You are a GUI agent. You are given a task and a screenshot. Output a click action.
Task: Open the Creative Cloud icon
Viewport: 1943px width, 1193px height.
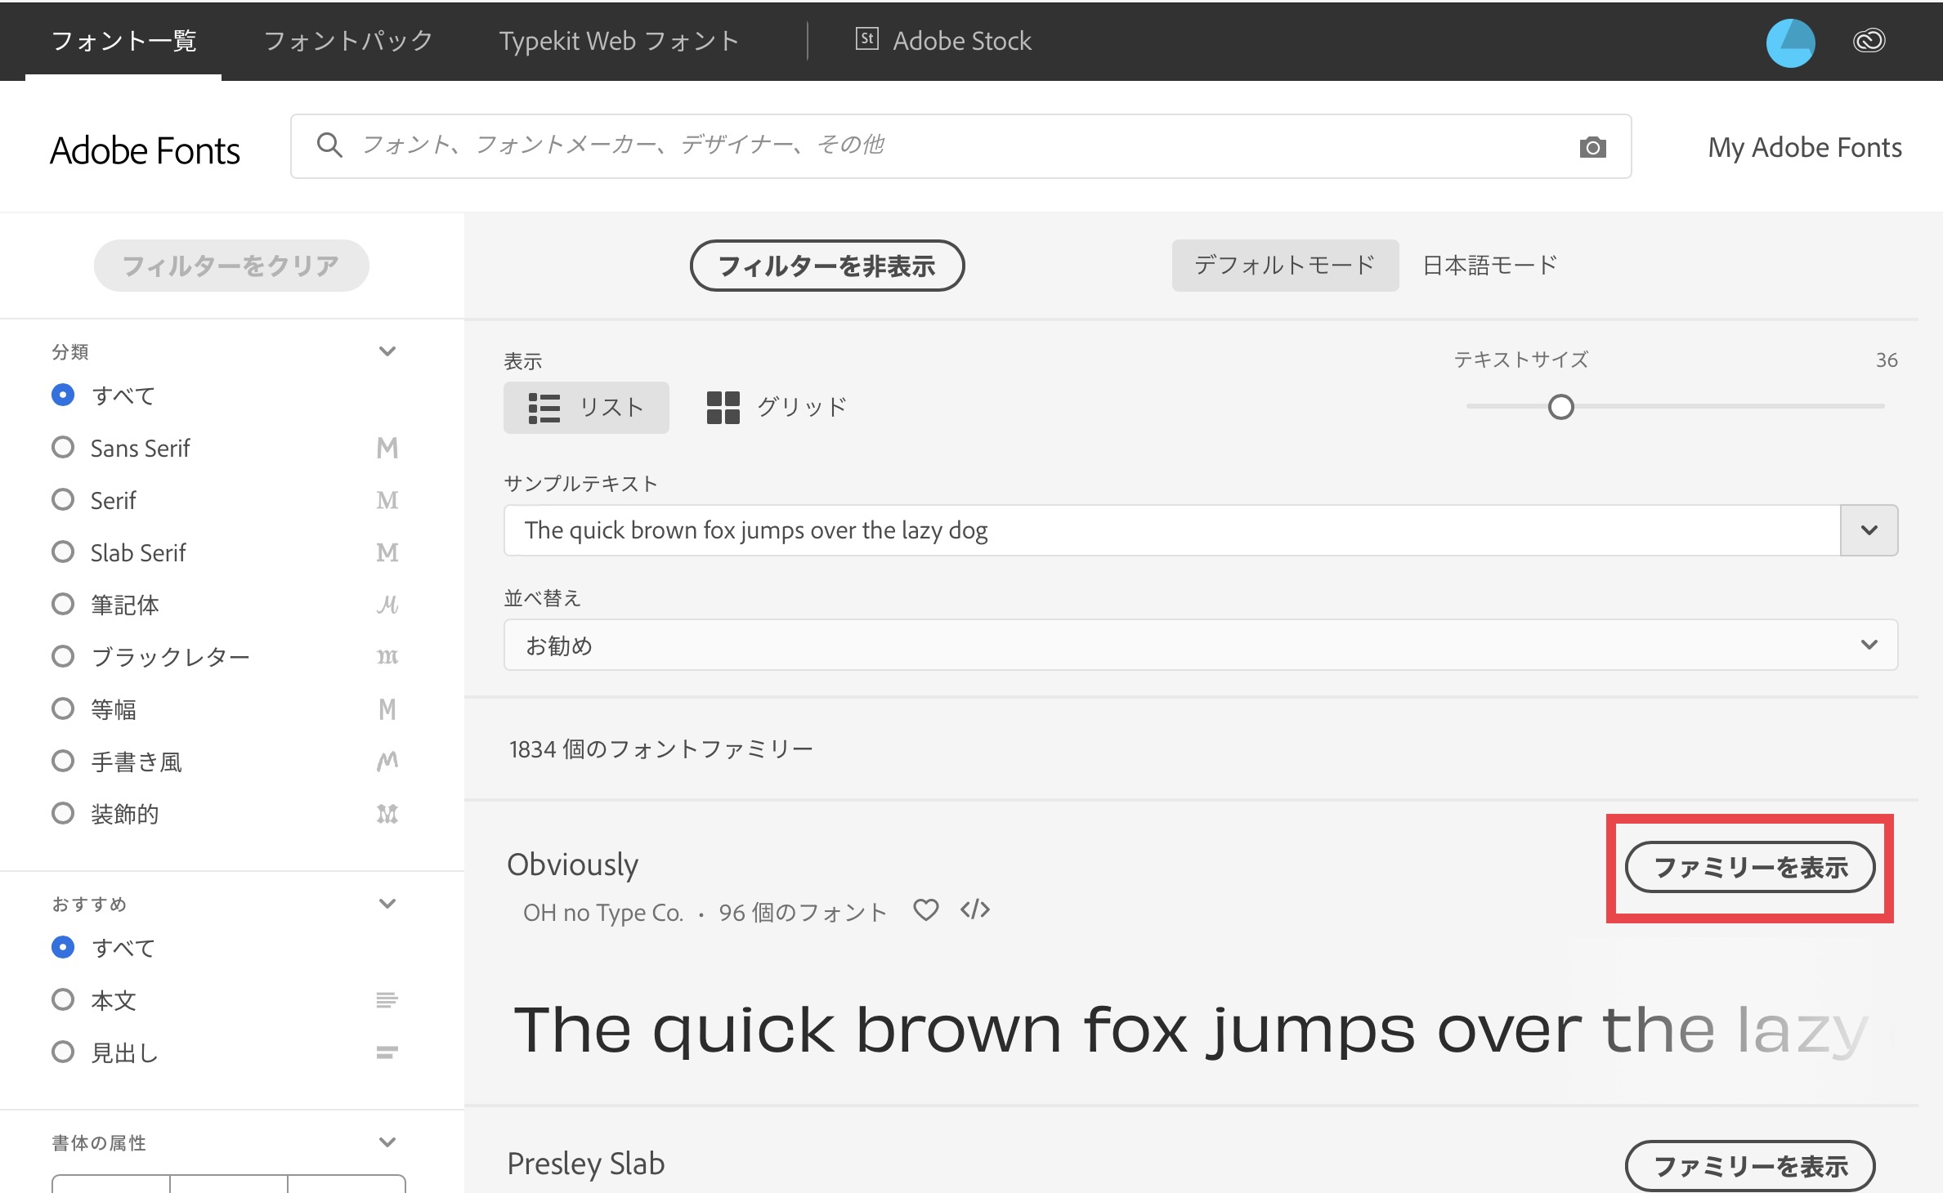pyautogui.click(x=1869, y=41)
